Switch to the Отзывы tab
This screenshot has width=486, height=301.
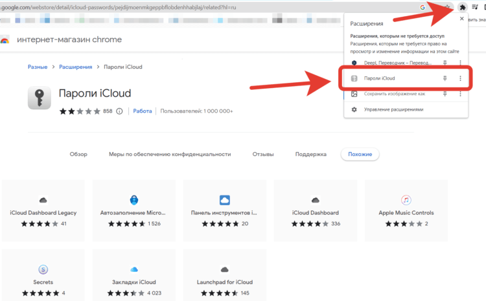[263, 154]
